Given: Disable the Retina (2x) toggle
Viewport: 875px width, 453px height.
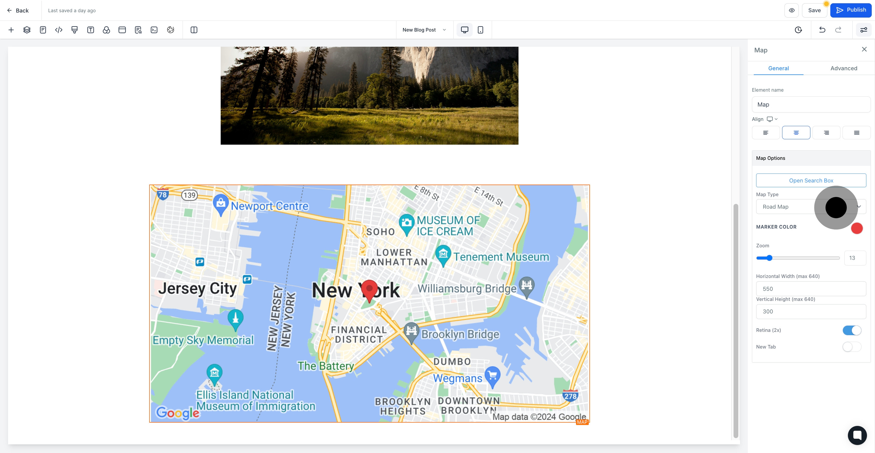Looking at the screenshot, I should (851, 330).
